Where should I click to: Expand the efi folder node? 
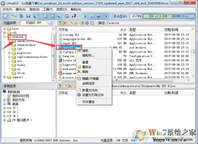pyautogui.click(x=4, y=33)
